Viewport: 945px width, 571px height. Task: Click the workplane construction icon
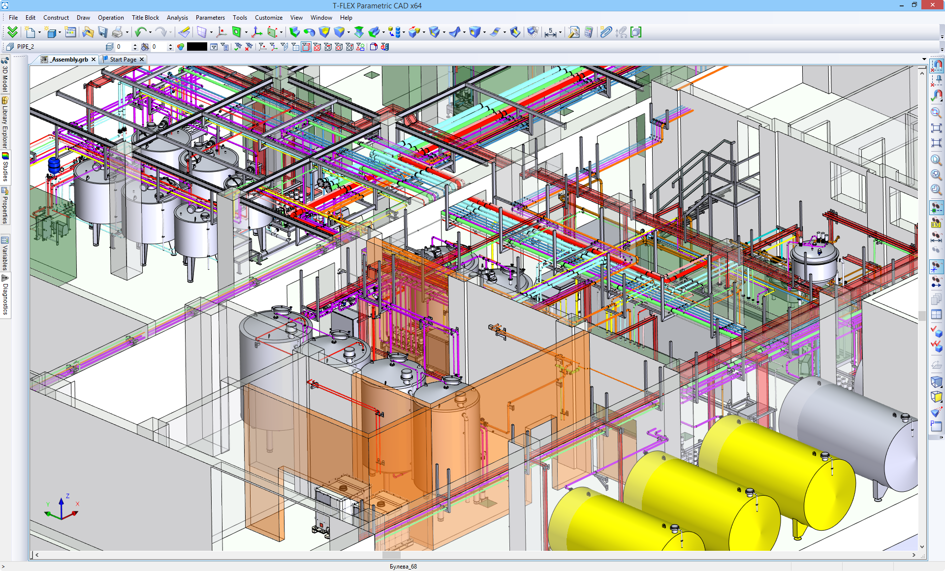point(202,32)
